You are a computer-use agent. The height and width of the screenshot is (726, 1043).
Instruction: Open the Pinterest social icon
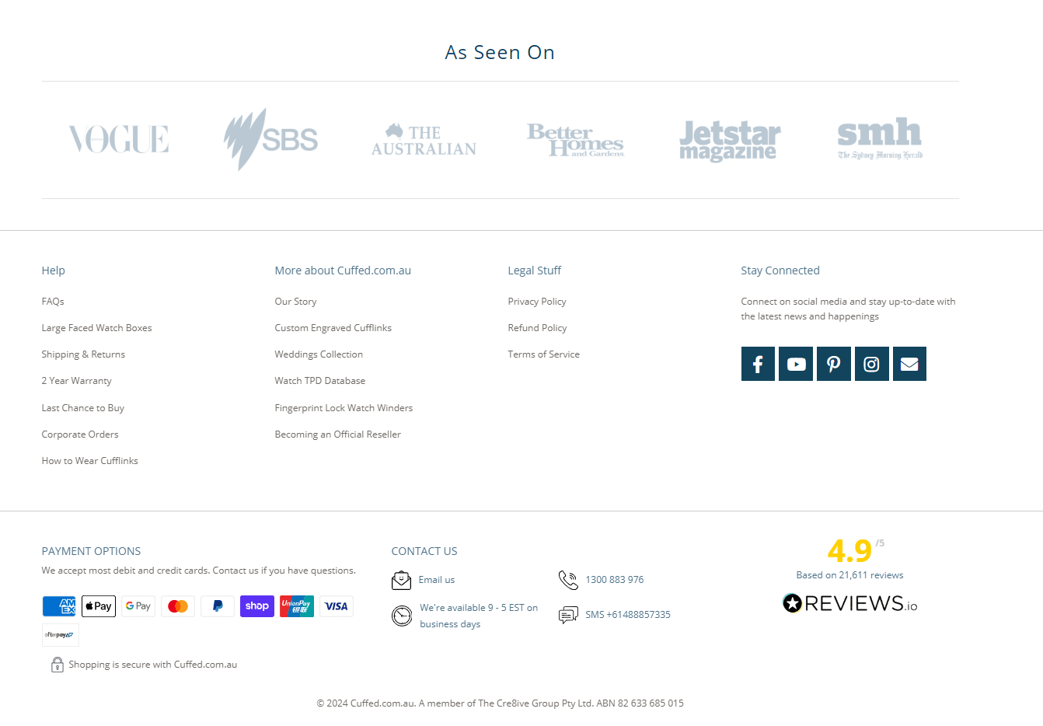tap(834, 364)
